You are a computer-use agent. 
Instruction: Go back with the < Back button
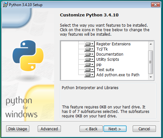click(x=91, y=129)
